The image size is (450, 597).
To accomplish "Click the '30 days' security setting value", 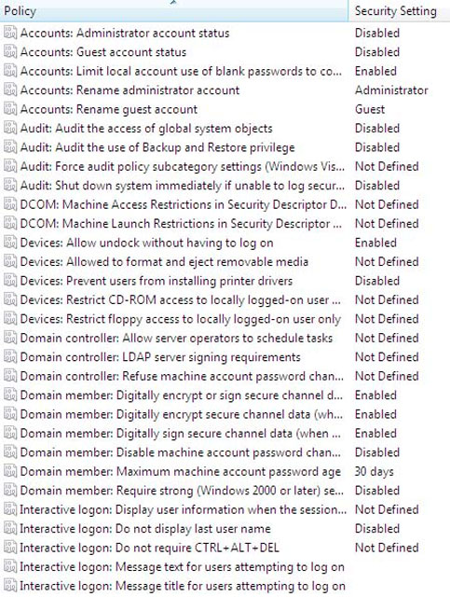I will click(x=374, y=471).
